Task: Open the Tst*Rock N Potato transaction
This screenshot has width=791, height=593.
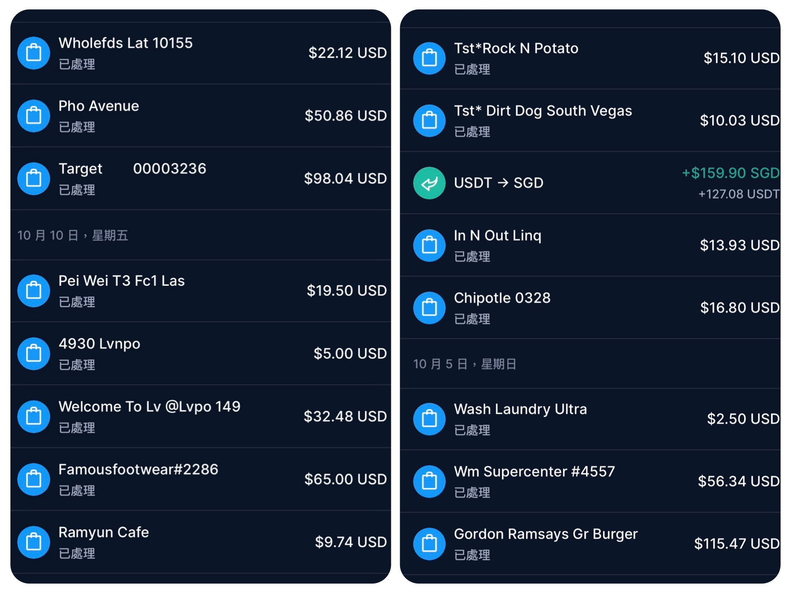Action: coord(516,49)
